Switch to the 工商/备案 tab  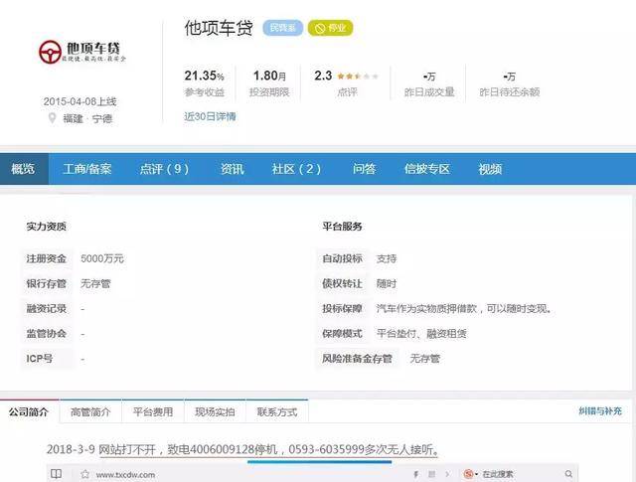87,169
